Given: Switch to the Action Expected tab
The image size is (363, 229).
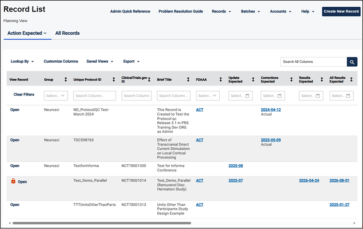Looking at the screenshot, I should tap(27, 33).
